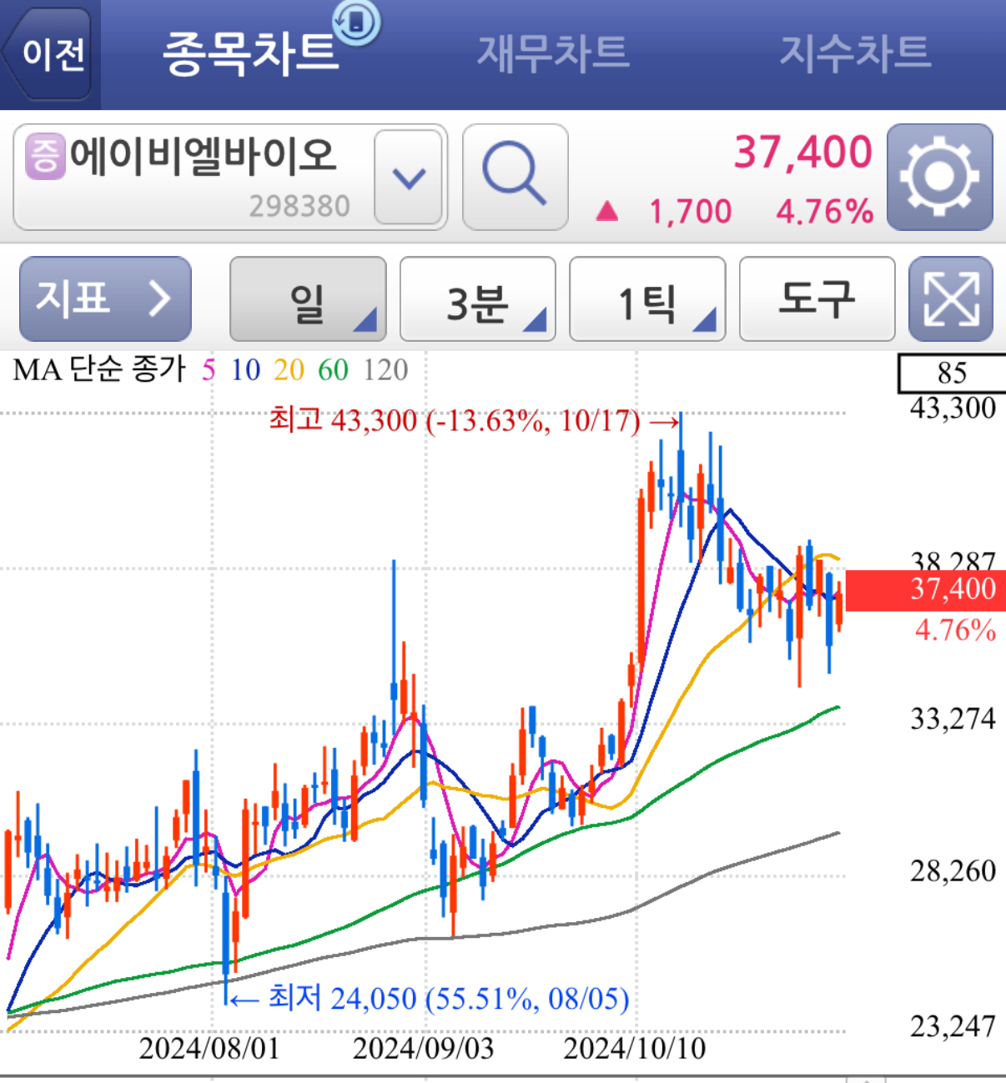Tap the 2024/09/03 date label

423,1048
